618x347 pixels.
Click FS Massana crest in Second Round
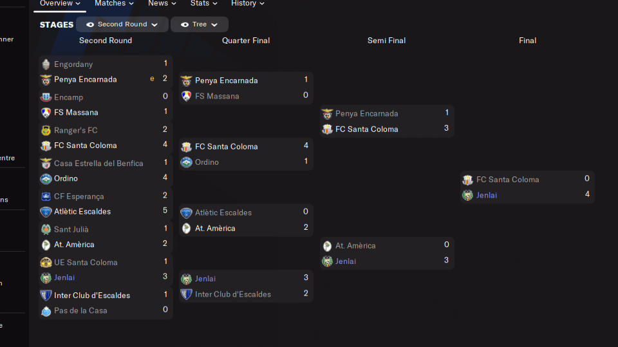pyautogui.click(x=46, y=113)
